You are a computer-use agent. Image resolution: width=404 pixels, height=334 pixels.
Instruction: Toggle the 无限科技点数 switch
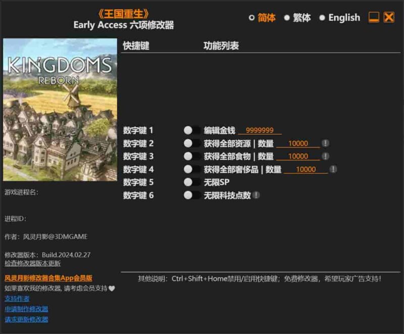point(191,196)
